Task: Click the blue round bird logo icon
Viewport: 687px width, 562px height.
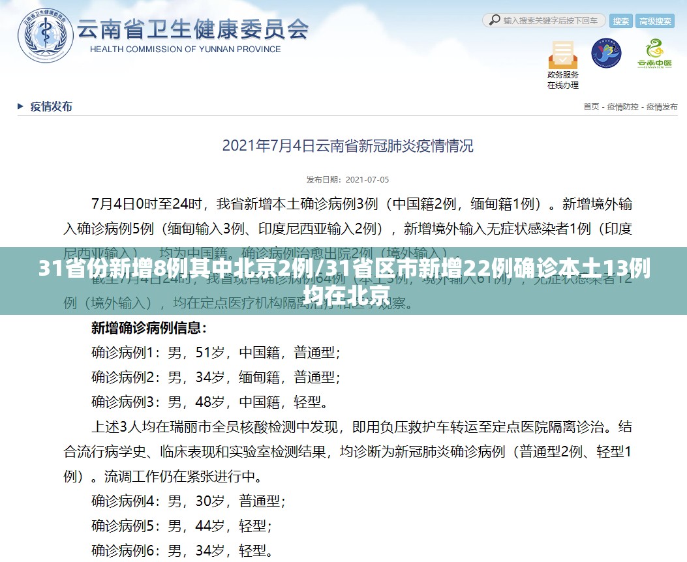Action: pyautogui.click(x=606, y=53)
